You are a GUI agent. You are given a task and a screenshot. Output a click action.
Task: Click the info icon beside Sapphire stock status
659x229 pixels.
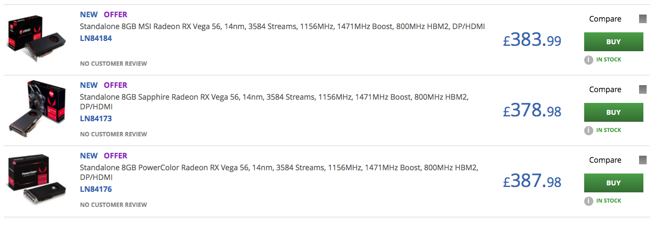coord(588,130)
